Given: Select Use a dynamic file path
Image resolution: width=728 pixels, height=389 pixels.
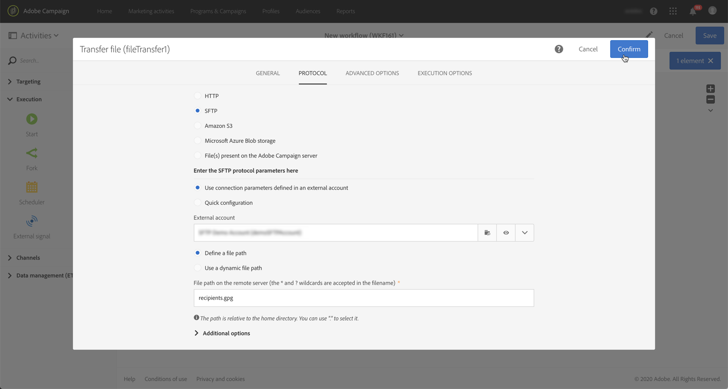Looking at the screenshot, I should [x=198, y=268].
